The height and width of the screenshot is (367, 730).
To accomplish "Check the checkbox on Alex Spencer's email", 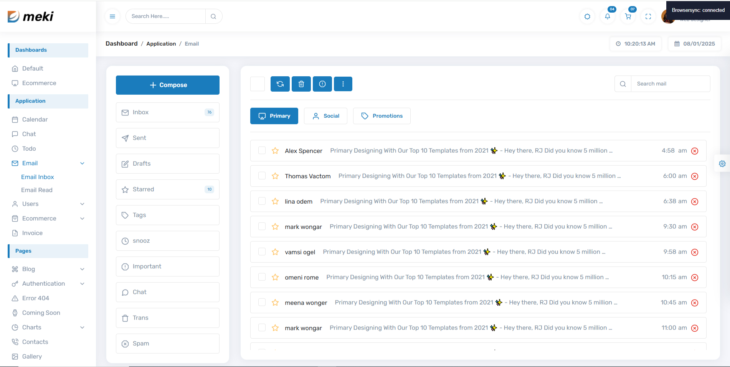I will point(262,151).
